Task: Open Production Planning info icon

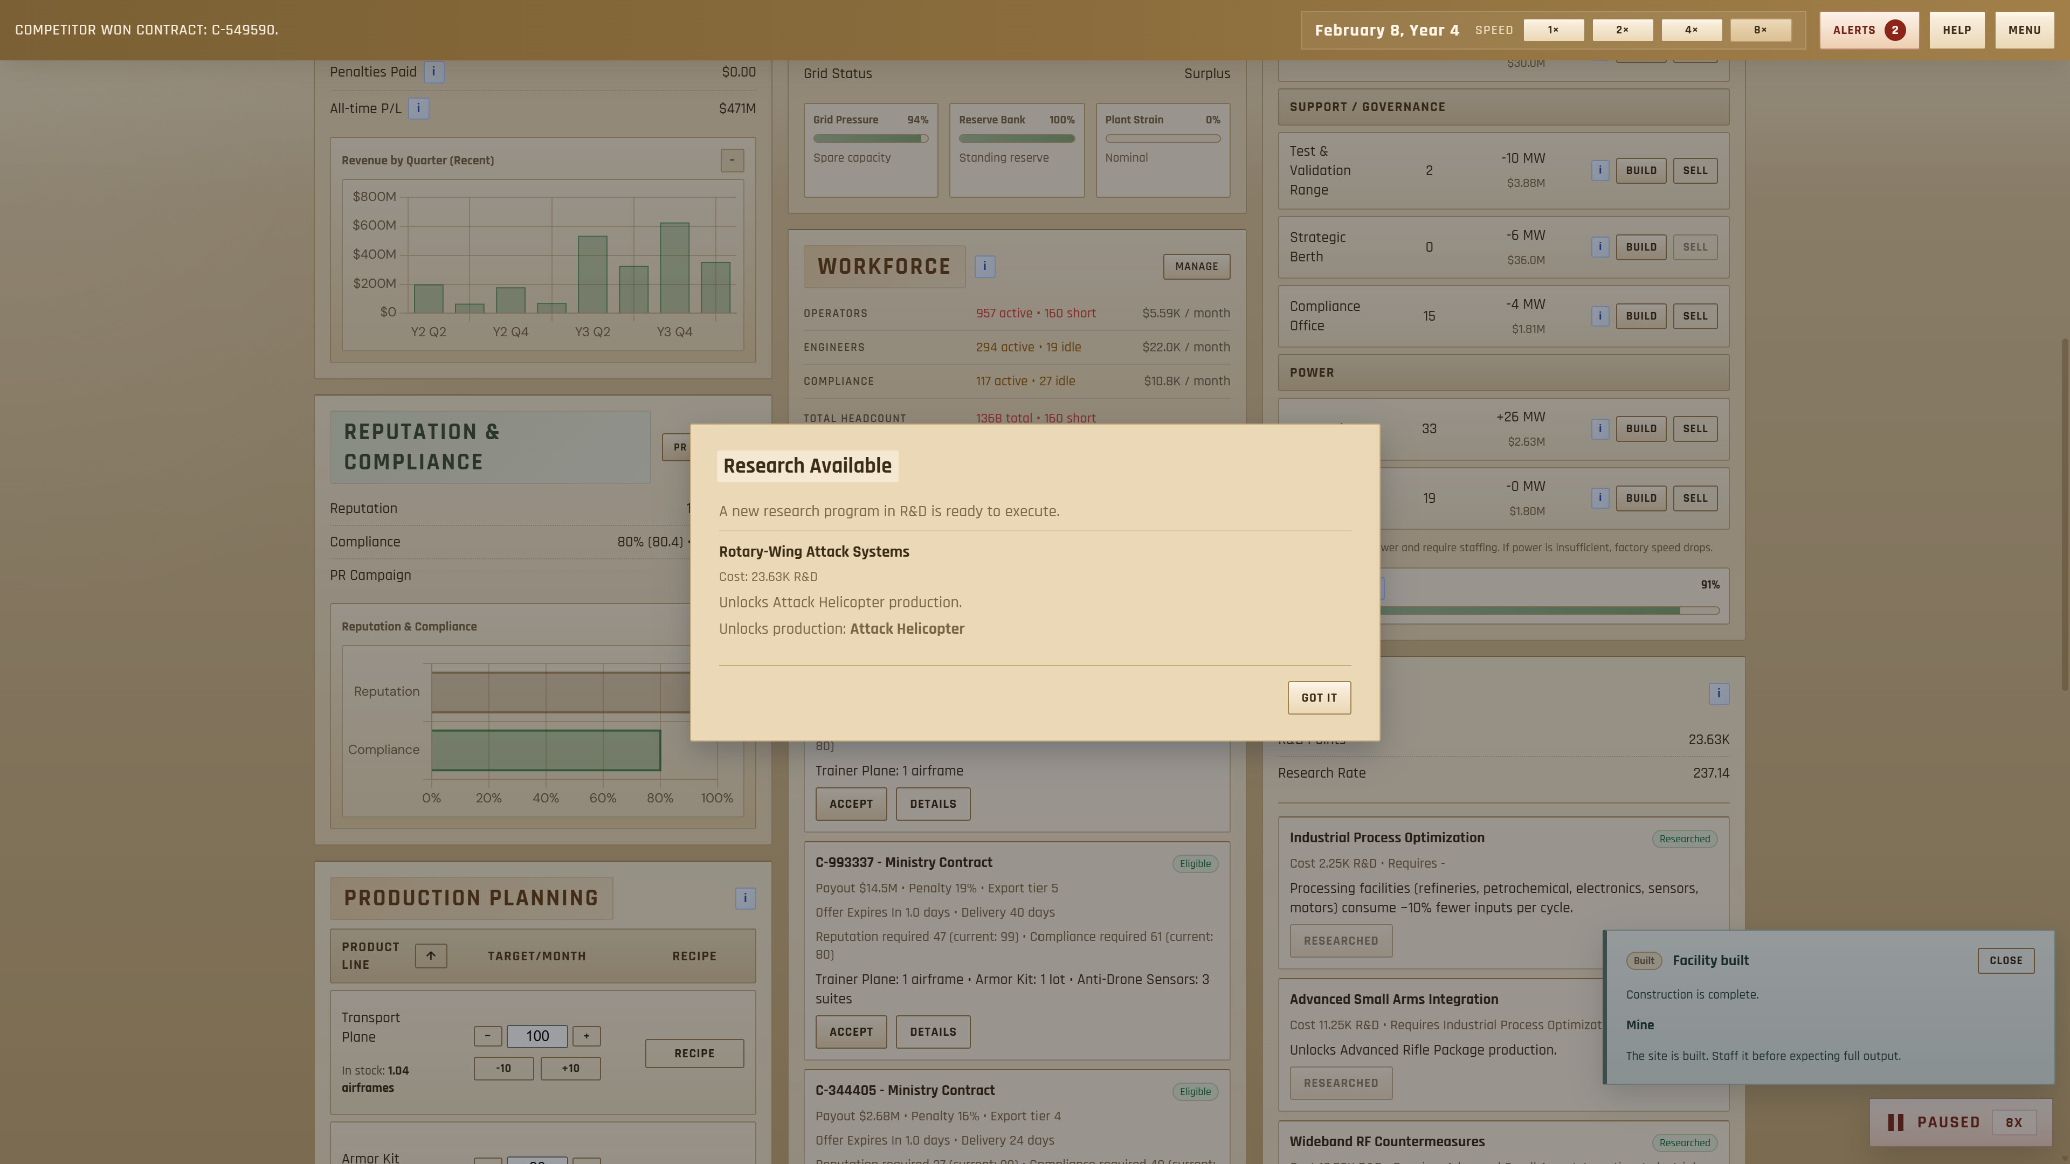Action: coord(745,897)
